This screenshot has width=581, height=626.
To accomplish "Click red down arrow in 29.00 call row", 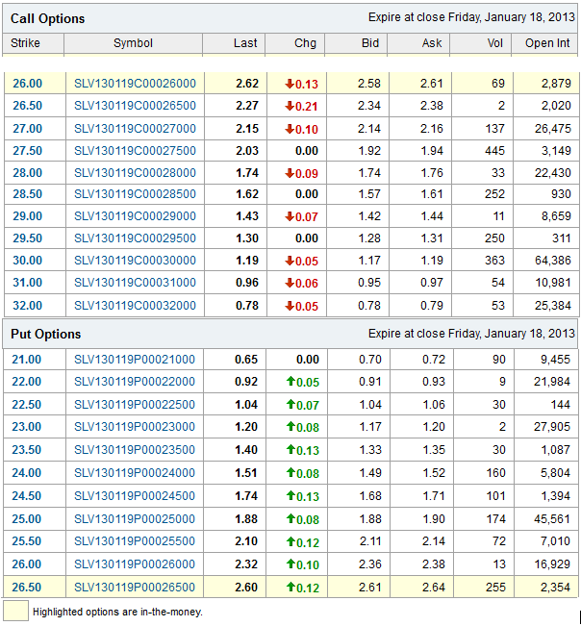I will pos(290,217).
